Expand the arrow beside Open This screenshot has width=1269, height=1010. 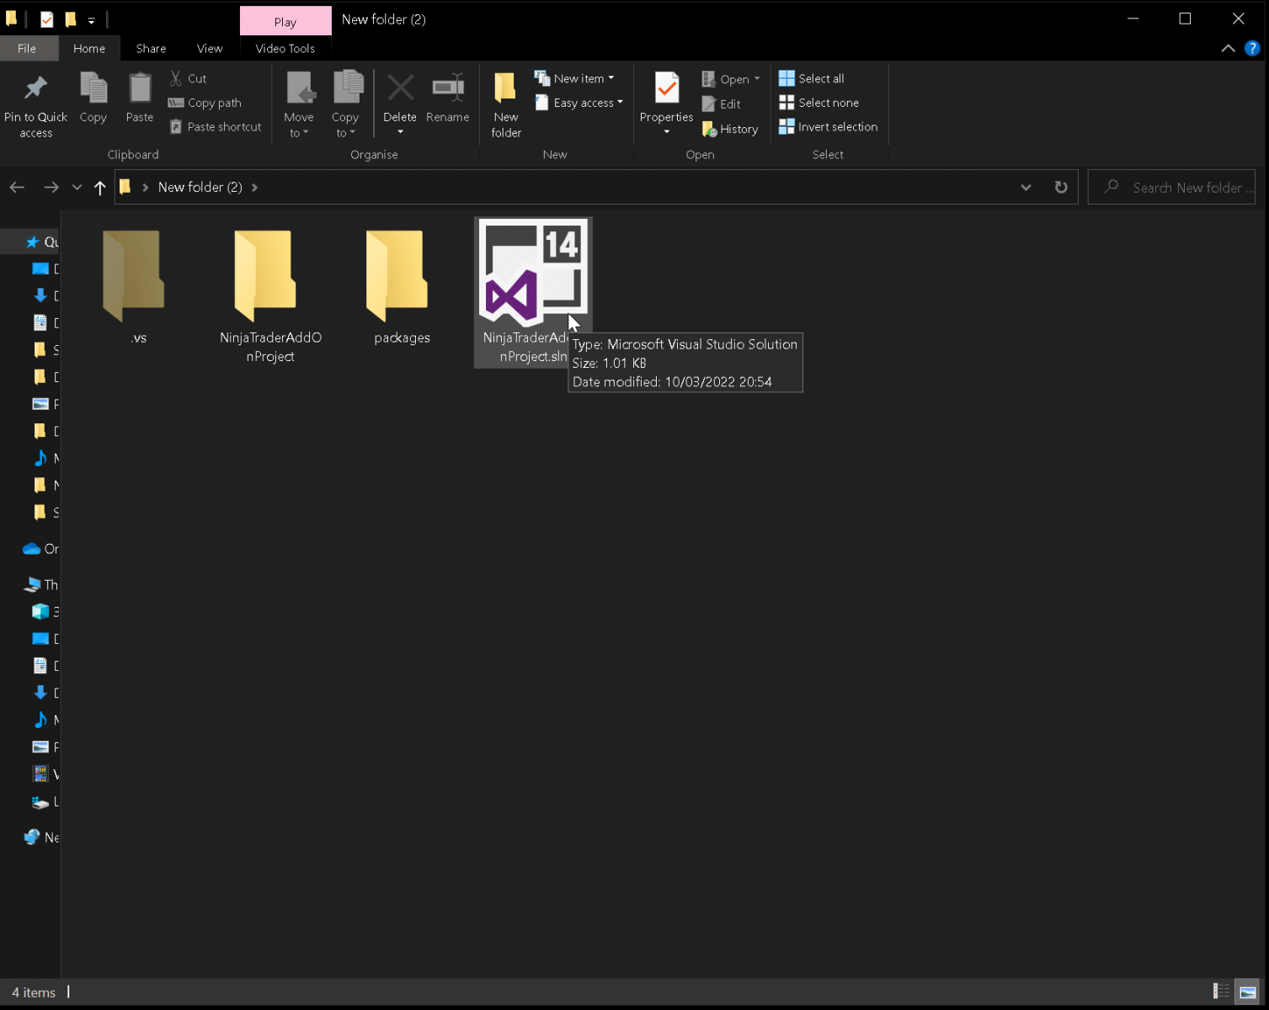click(x=757, y=78)
